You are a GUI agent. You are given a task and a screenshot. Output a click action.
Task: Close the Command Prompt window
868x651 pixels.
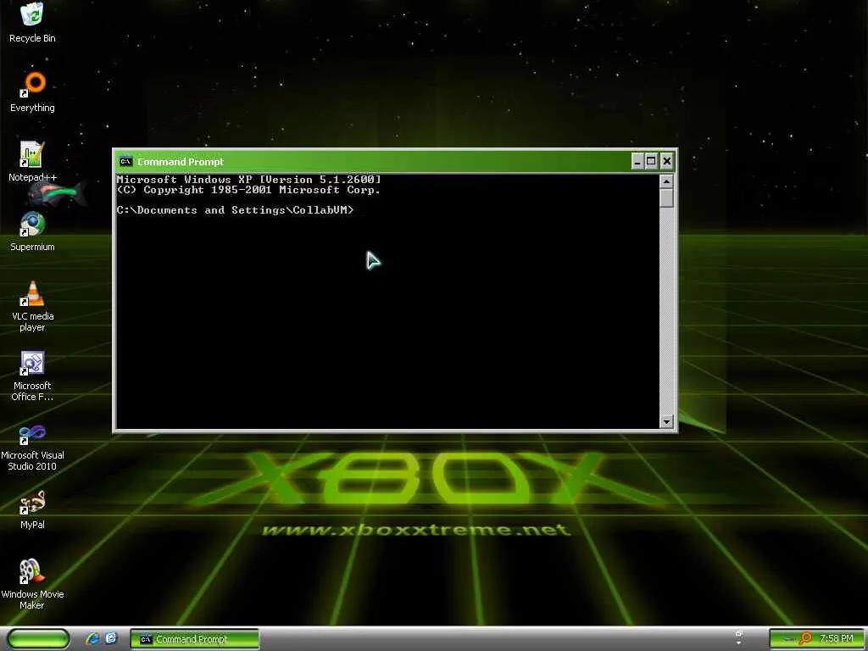click(x=666, y=162)
